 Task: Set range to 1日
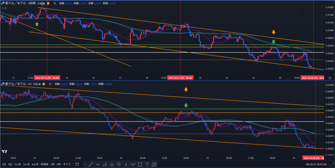click(3, 164)
